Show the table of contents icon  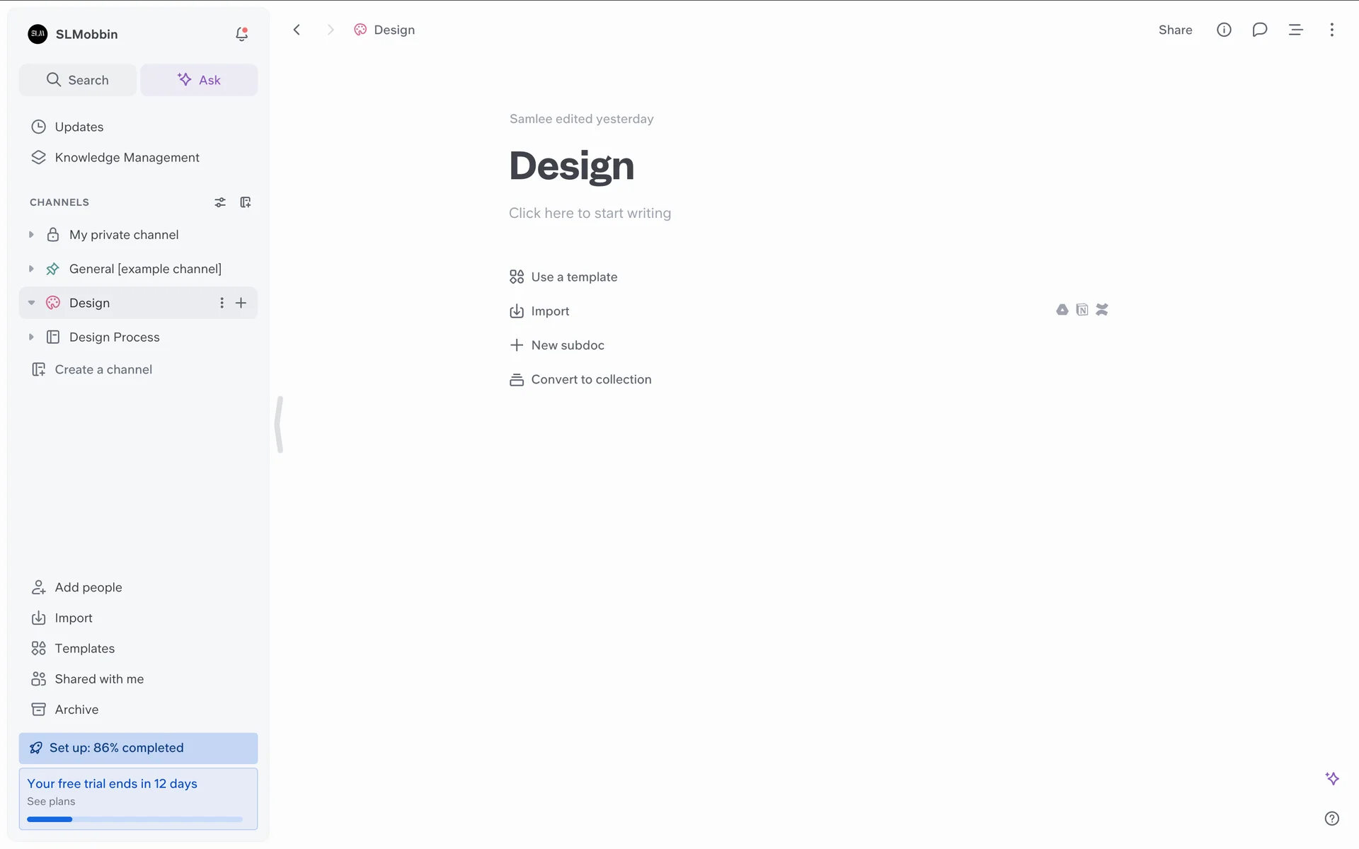pyautogui.click(x=1295, y=30)
